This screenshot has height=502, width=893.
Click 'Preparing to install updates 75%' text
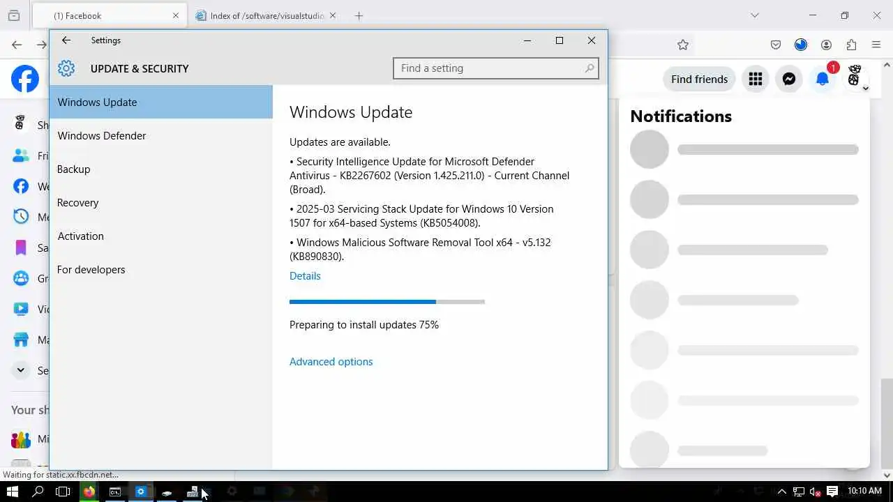(x=364, y=325)
